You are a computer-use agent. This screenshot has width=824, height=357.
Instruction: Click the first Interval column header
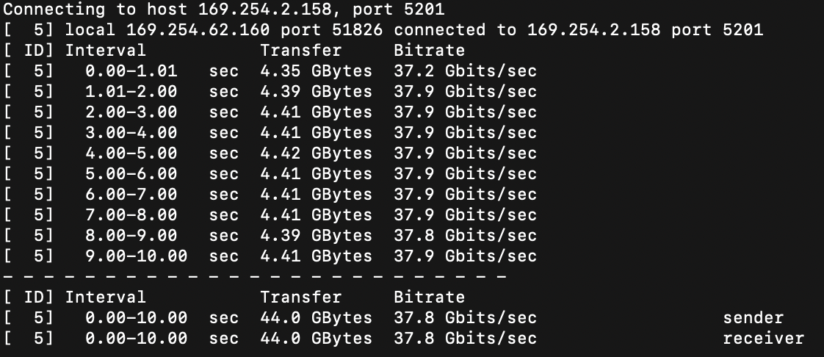pyautogui.click(x=105, y=51)
